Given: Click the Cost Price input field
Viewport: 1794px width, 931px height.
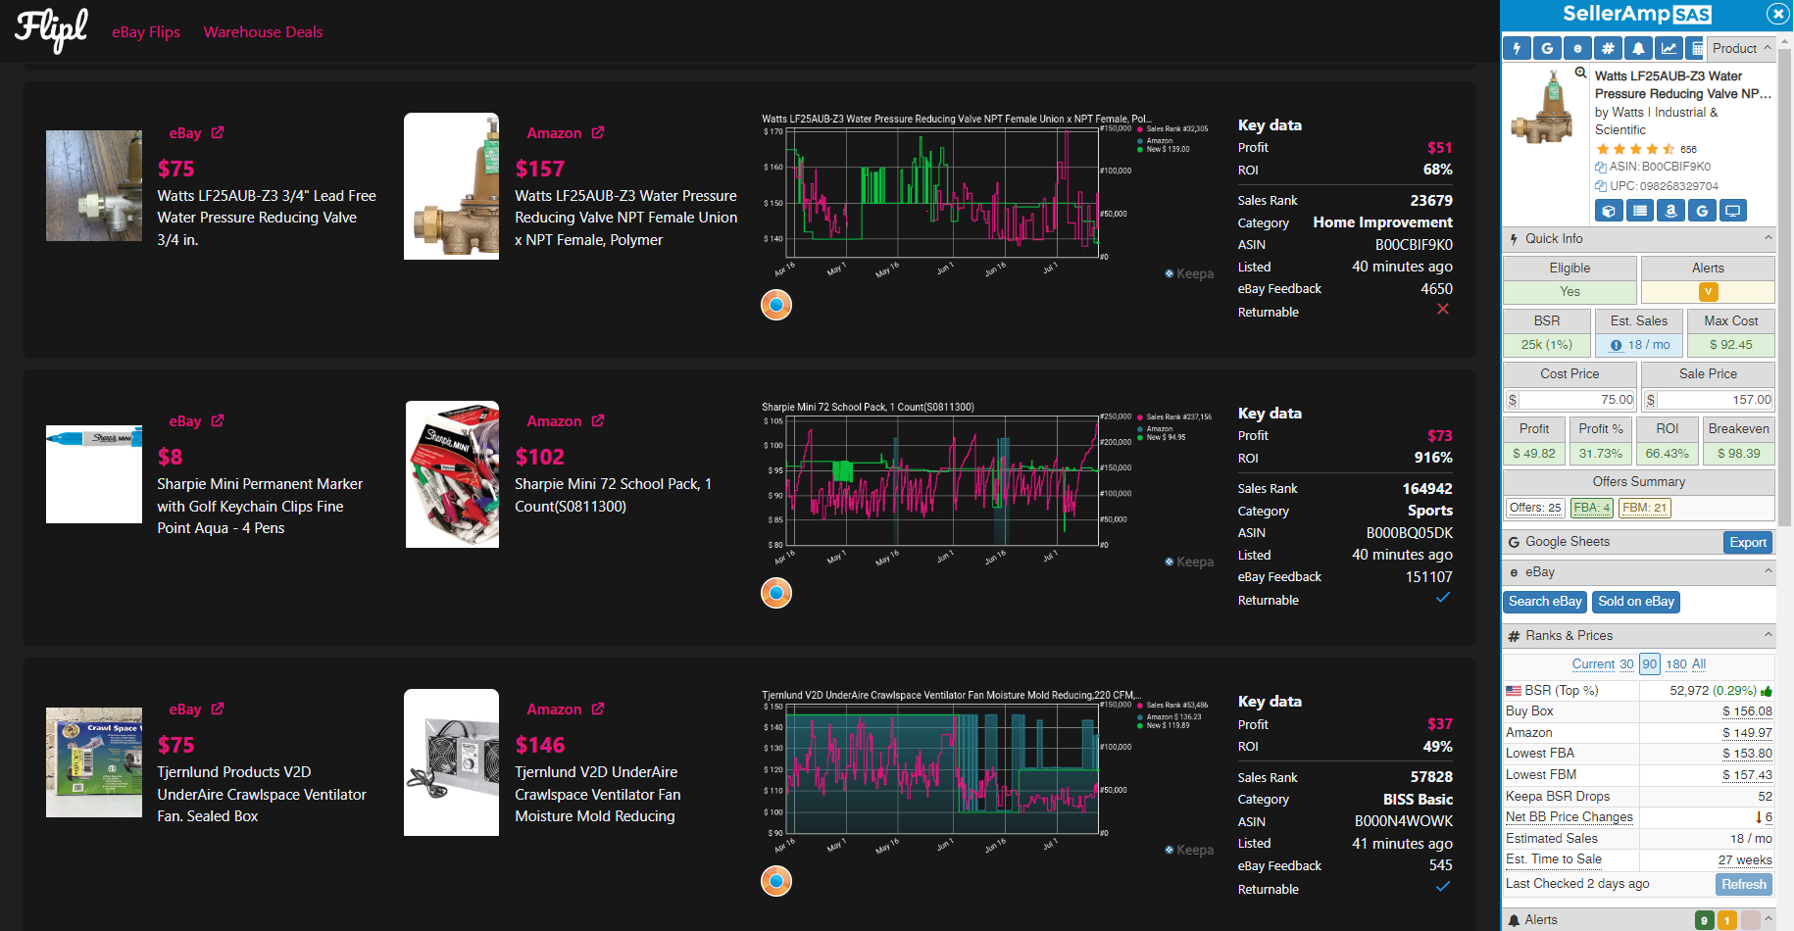Looking at the screenshot, I should 1576,400.
